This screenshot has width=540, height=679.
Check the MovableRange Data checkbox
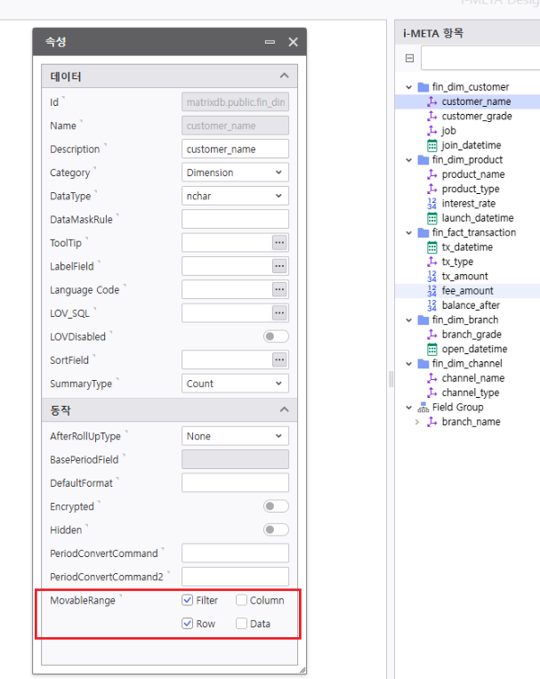pos(241,624)
